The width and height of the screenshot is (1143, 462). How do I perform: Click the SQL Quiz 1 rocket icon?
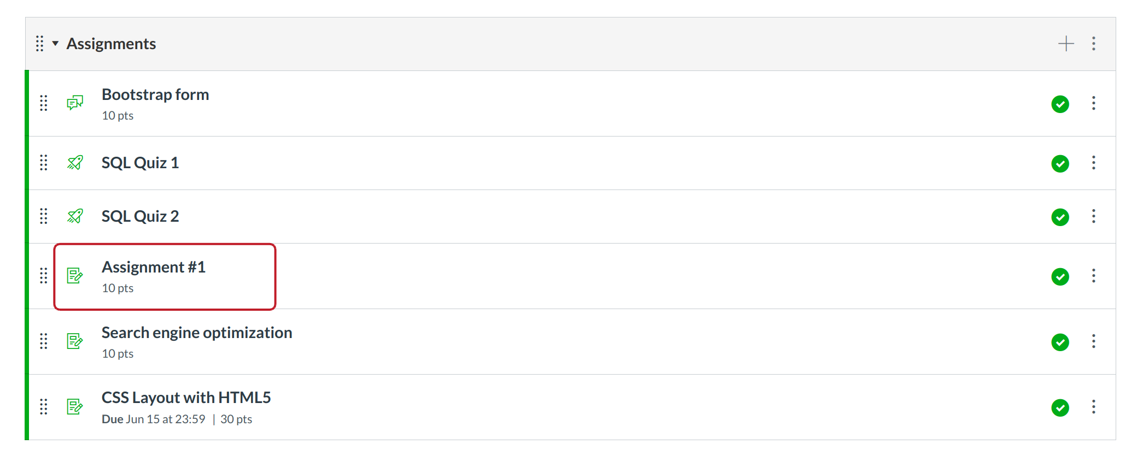point(75,163)
